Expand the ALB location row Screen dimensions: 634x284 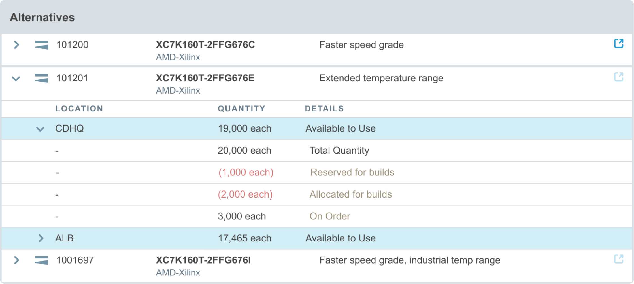[x=41, y=238]
